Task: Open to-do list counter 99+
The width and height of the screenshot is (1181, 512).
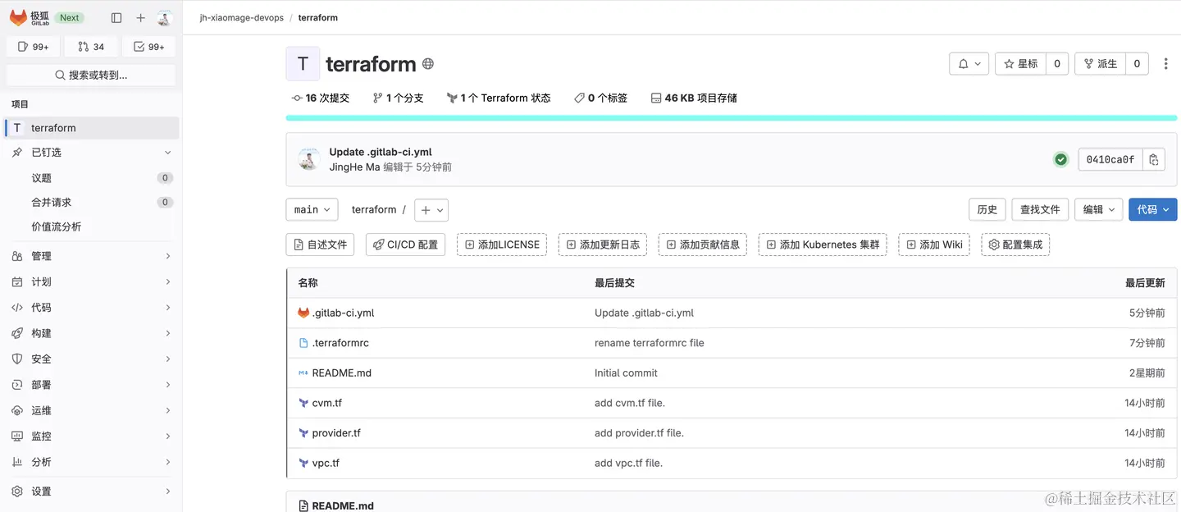Action: pos(148,47)
